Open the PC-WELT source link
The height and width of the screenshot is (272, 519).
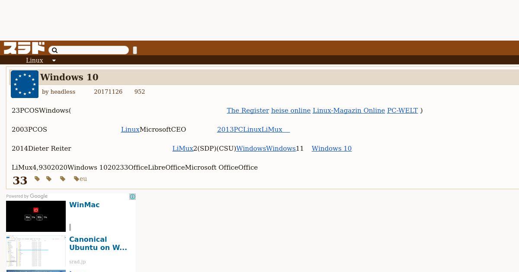click(x=402, y=111)
